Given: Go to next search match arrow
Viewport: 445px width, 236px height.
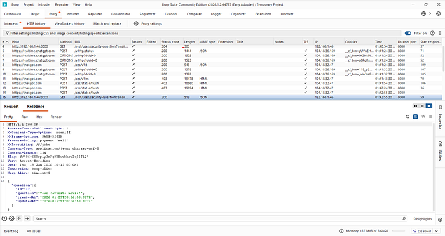Looking at the screenshot, I should point(27,218).
